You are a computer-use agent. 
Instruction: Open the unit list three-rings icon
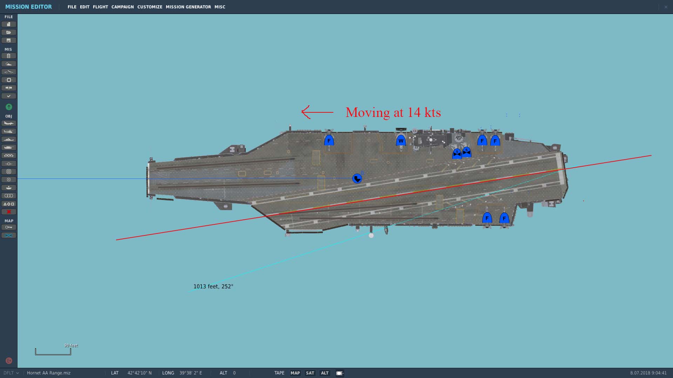(x=9, y=196)
